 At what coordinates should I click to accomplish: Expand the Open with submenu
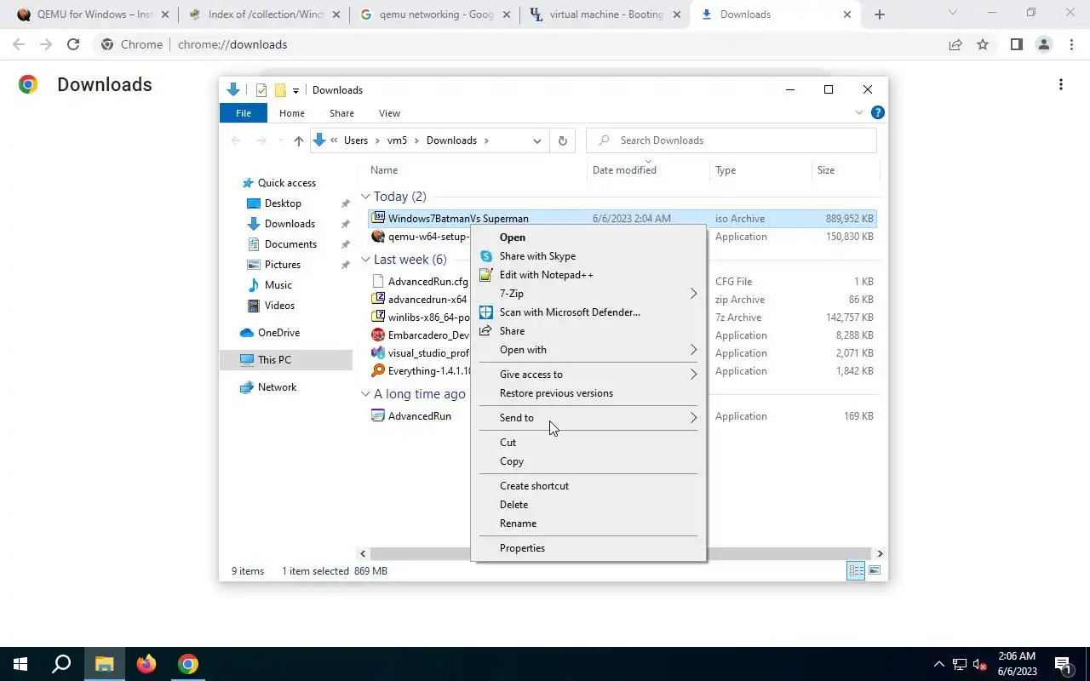(x=588, y=350)
